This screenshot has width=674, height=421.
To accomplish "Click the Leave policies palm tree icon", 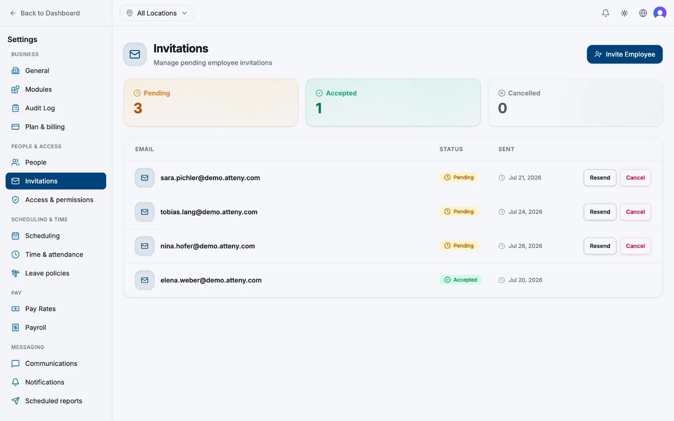I will [16, 273].
